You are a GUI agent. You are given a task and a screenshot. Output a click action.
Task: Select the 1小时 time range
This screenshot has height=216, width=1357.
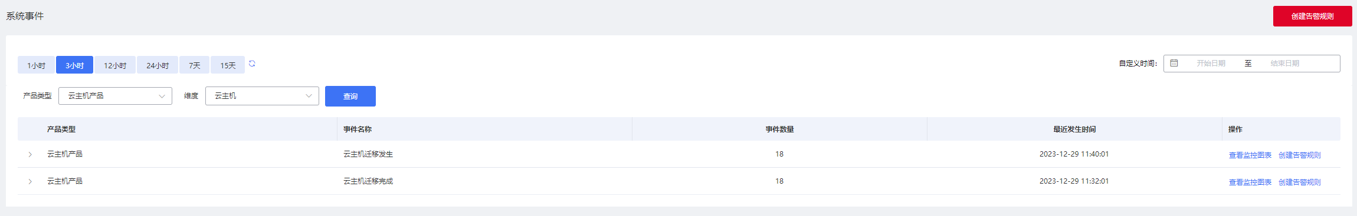point(36,65)
